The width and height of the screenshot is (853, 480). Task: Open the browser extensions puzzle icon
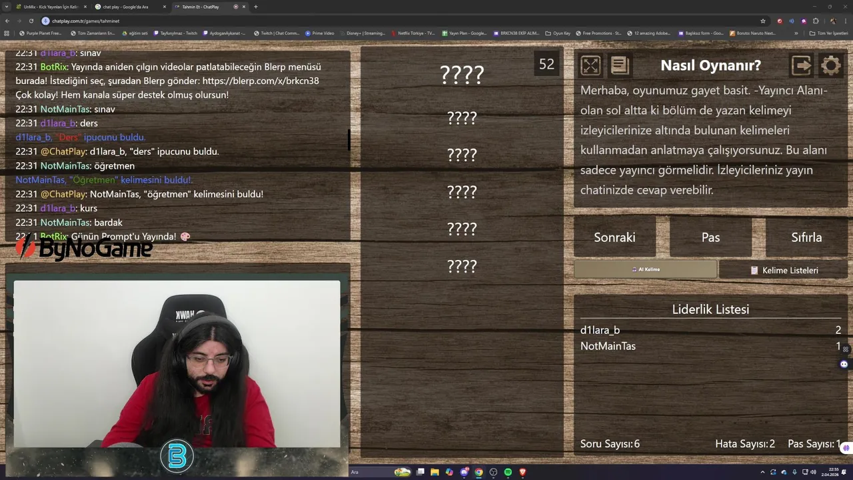(x=816, y=21)
